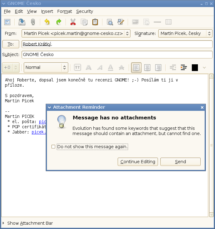The height and width of the screenshot is (229, 215).
Task: Select left paragraph alignment
Action: click(x=136, y=68)
